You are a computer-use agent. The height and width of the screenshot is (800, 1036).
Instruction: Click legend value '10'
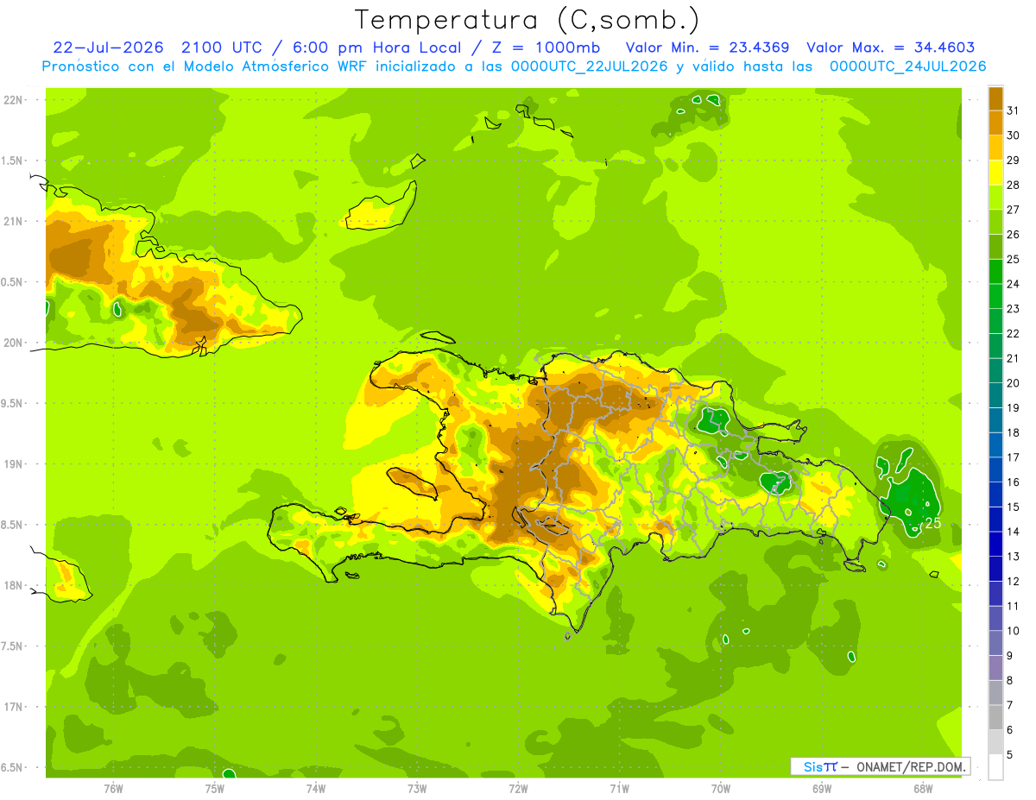[1014, 631]
